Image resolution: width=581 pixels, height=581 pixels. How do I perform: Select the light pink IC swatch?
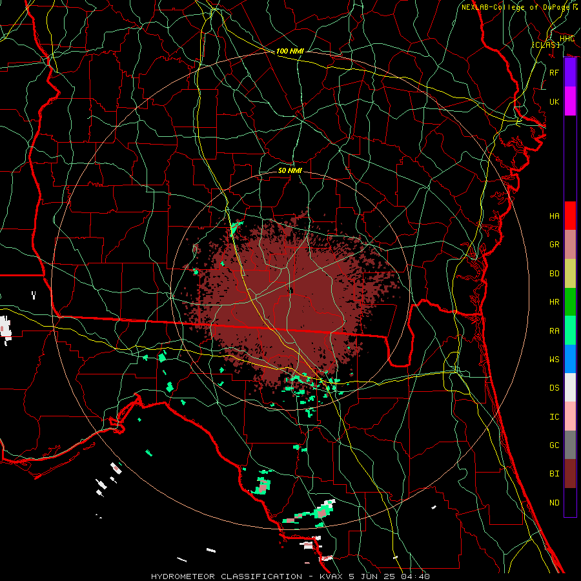click(570, 416)
